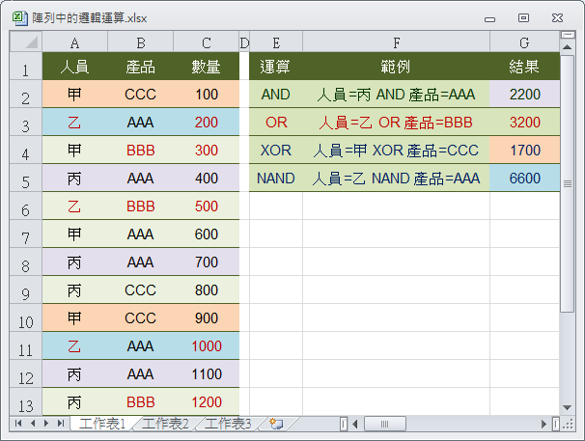Click header cell 產品
This screenshot has width=585, height=441.
tap(140, 67)
